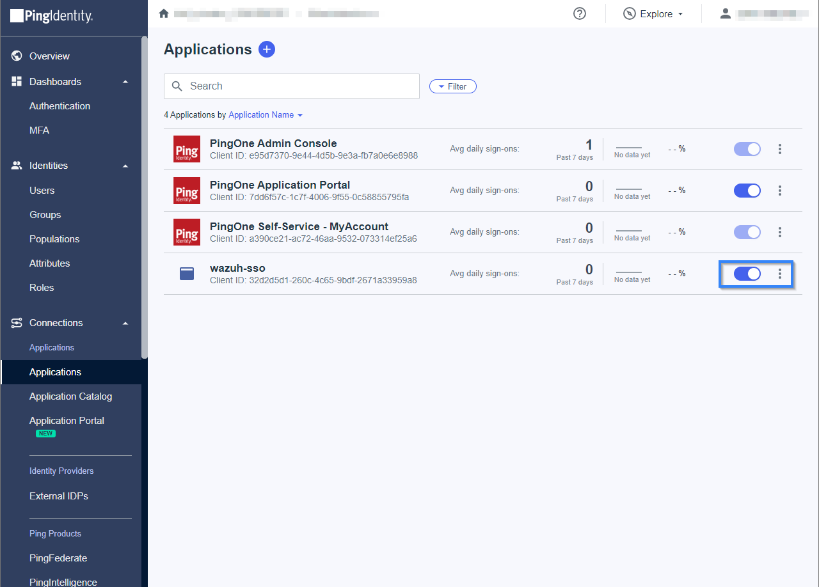Open the PingOne Self-Service MyAccount options menu

780,232
